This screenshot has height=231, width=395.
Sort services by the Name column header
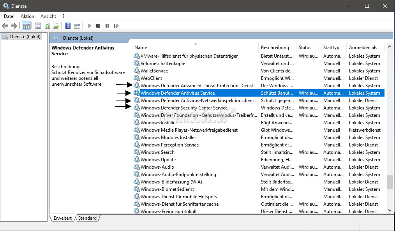point(196,48)
